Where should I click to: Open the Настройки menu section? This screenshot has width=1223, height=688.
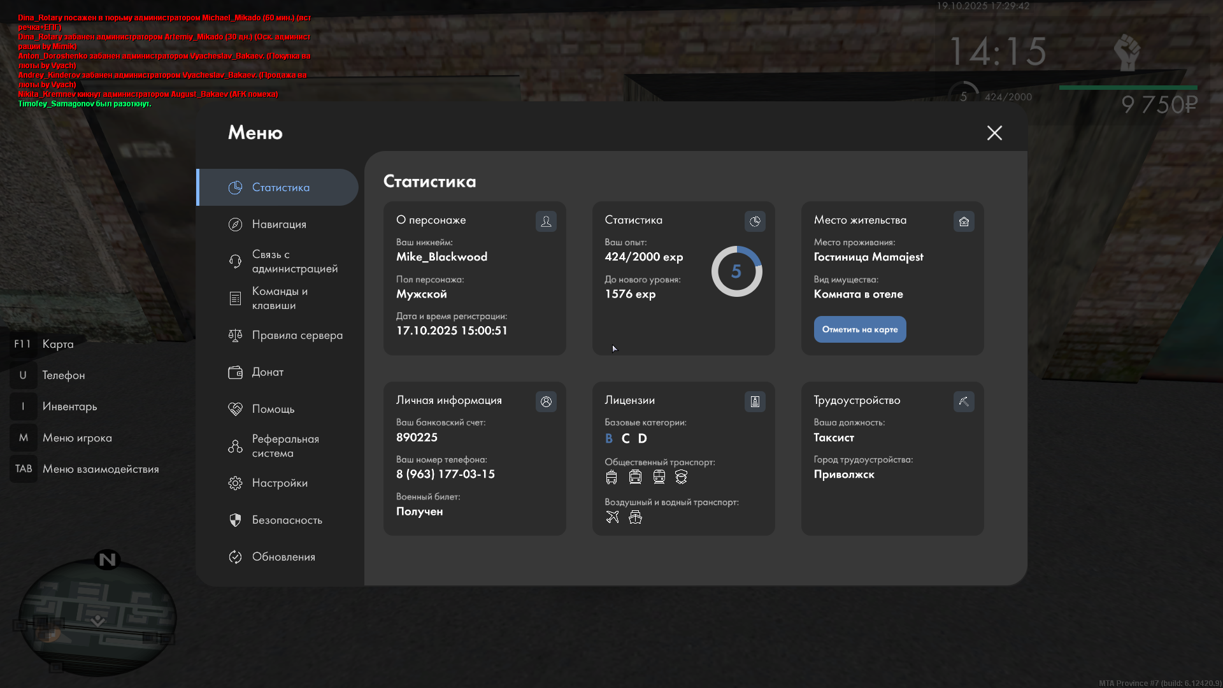pos(279,483)
